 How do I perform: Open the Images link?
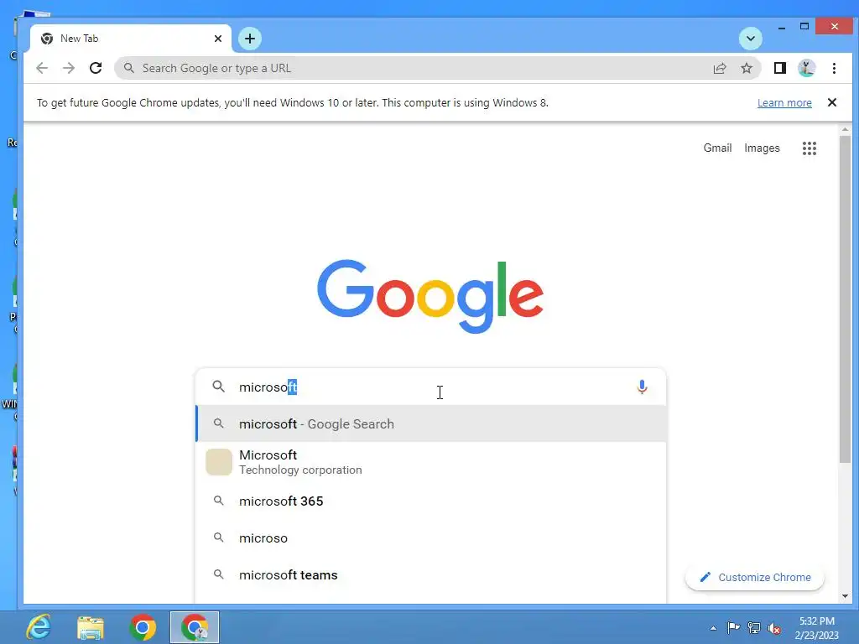click(x=762, y=148)
